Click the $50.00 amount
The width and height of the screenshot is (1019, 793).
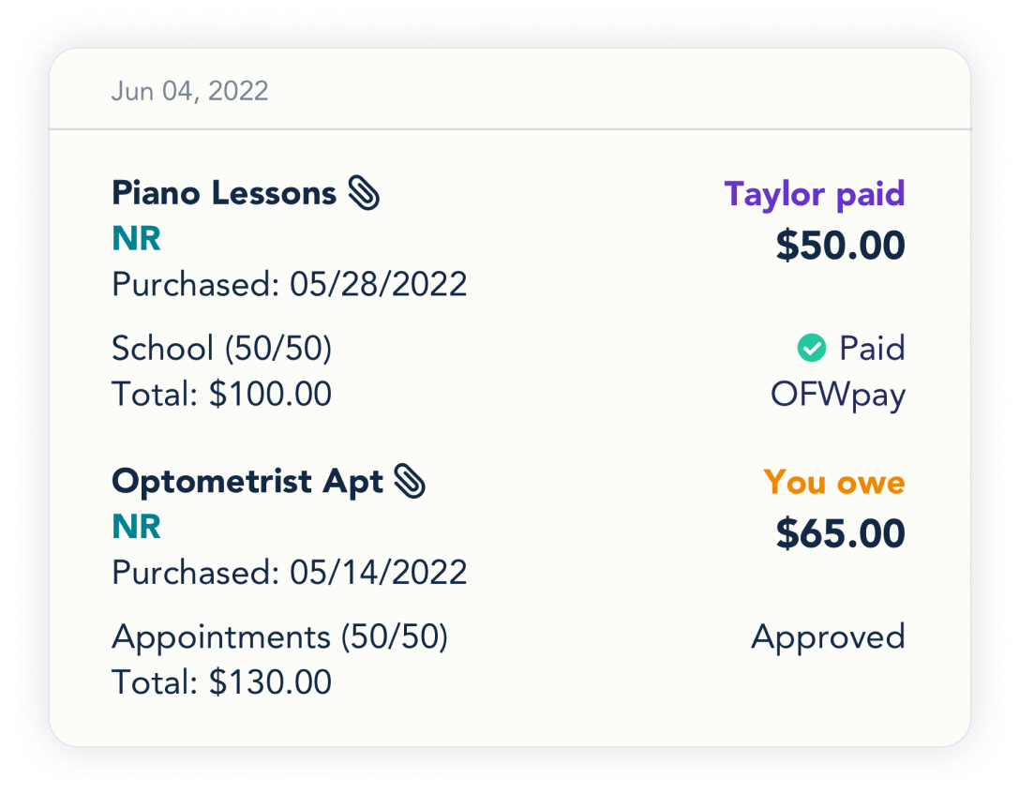pyautogui.click(x=840, y=246)
